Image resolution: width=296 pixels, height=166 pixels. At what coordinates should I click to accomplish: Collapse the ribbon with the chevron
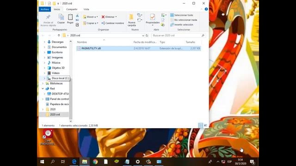(x=202, y=9)
